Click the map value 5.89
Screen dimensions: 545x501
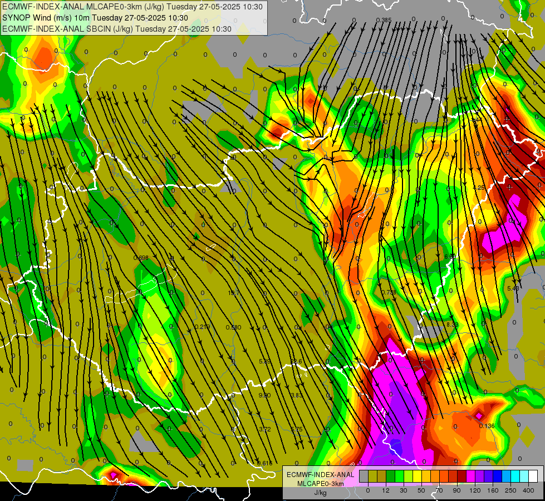pos(264,361)
